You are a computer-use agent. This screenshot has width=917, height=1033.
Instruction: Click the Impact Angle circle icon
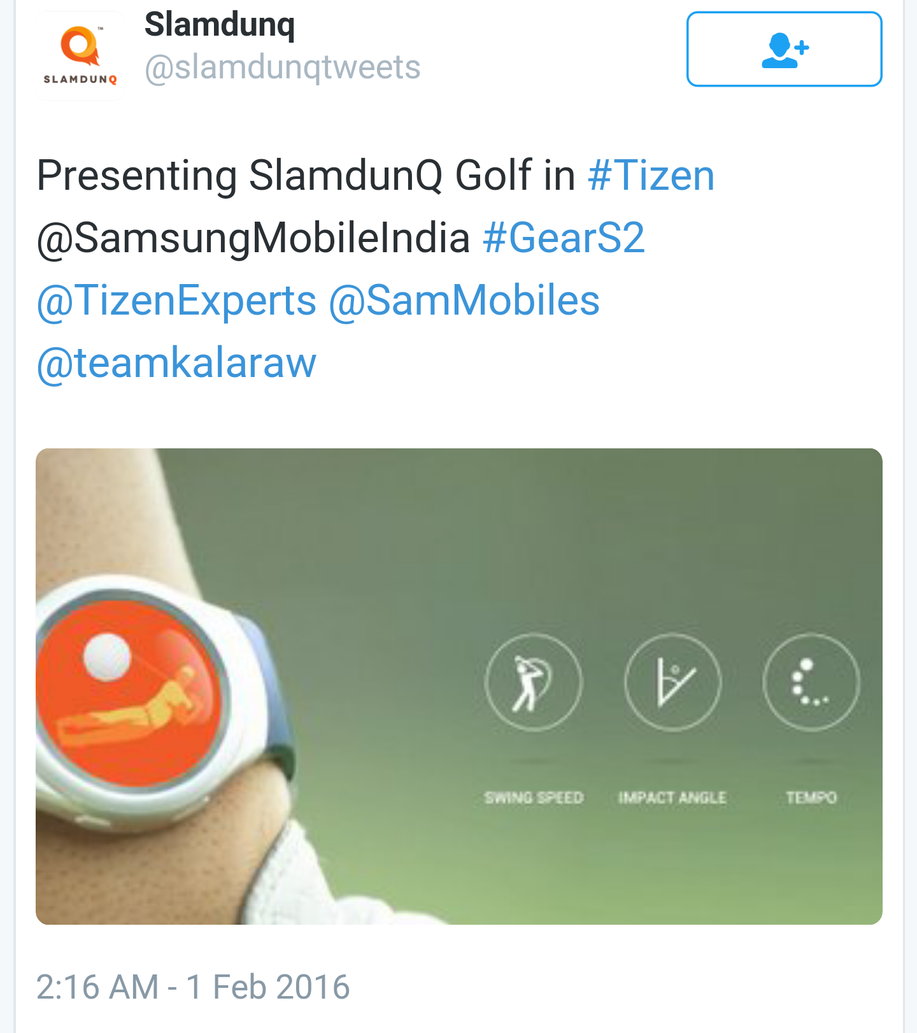point(672,682)
